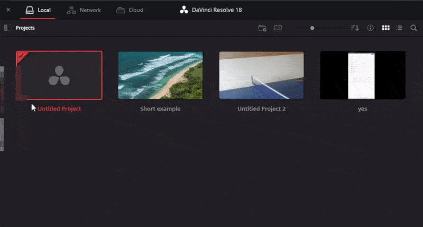Click the Cloud icon in the tab bar
Screen dimensions: 423x227
point(121,10)
